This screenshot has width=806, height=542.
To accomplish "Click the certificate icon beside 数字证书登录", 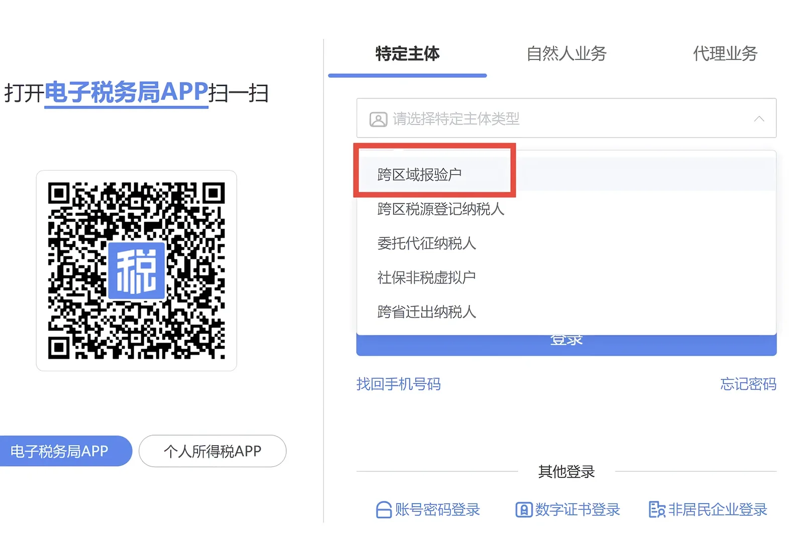I will coord(523,509).
